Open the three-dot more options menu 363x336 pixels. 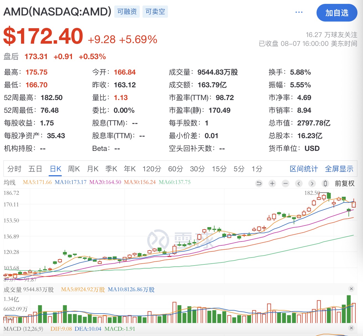(299, 12)
